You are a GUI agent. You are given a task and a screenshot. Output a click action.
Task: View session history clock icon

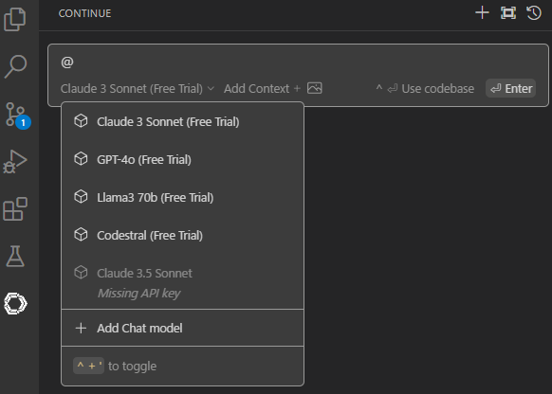tap(534, 13)
